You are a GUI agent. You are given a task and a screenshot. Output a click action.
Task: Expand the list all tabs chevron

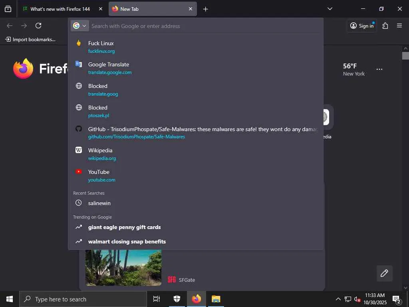point(330,9)
